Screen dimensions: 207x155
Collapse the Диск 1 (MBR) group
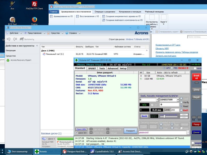147,50
